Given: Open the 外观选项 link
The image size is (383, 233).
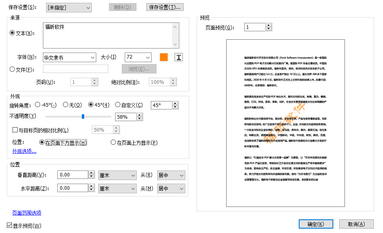Looking at the screenshot, I should [x=24, y=151].
